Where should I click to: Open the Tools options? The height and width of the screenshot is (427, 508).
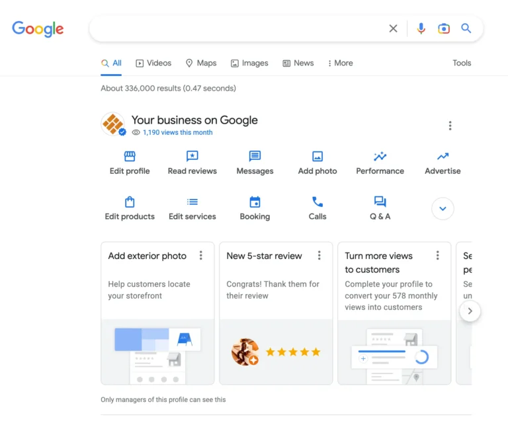462,63
